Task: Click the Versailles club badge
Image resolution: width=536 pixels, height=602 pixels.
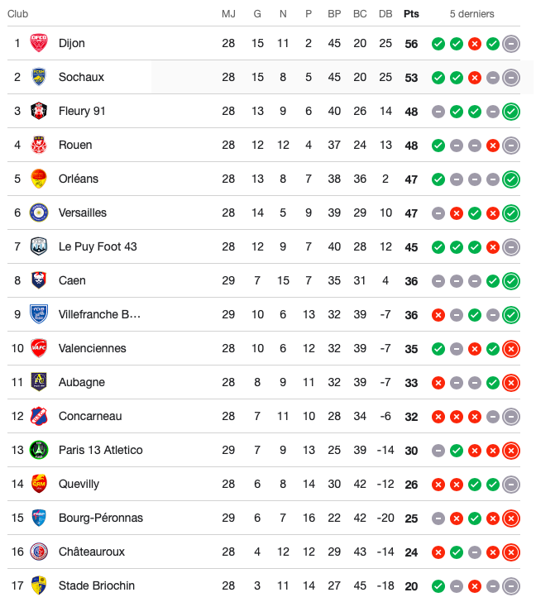Action: pyautogui.click(x=39, y=213)
